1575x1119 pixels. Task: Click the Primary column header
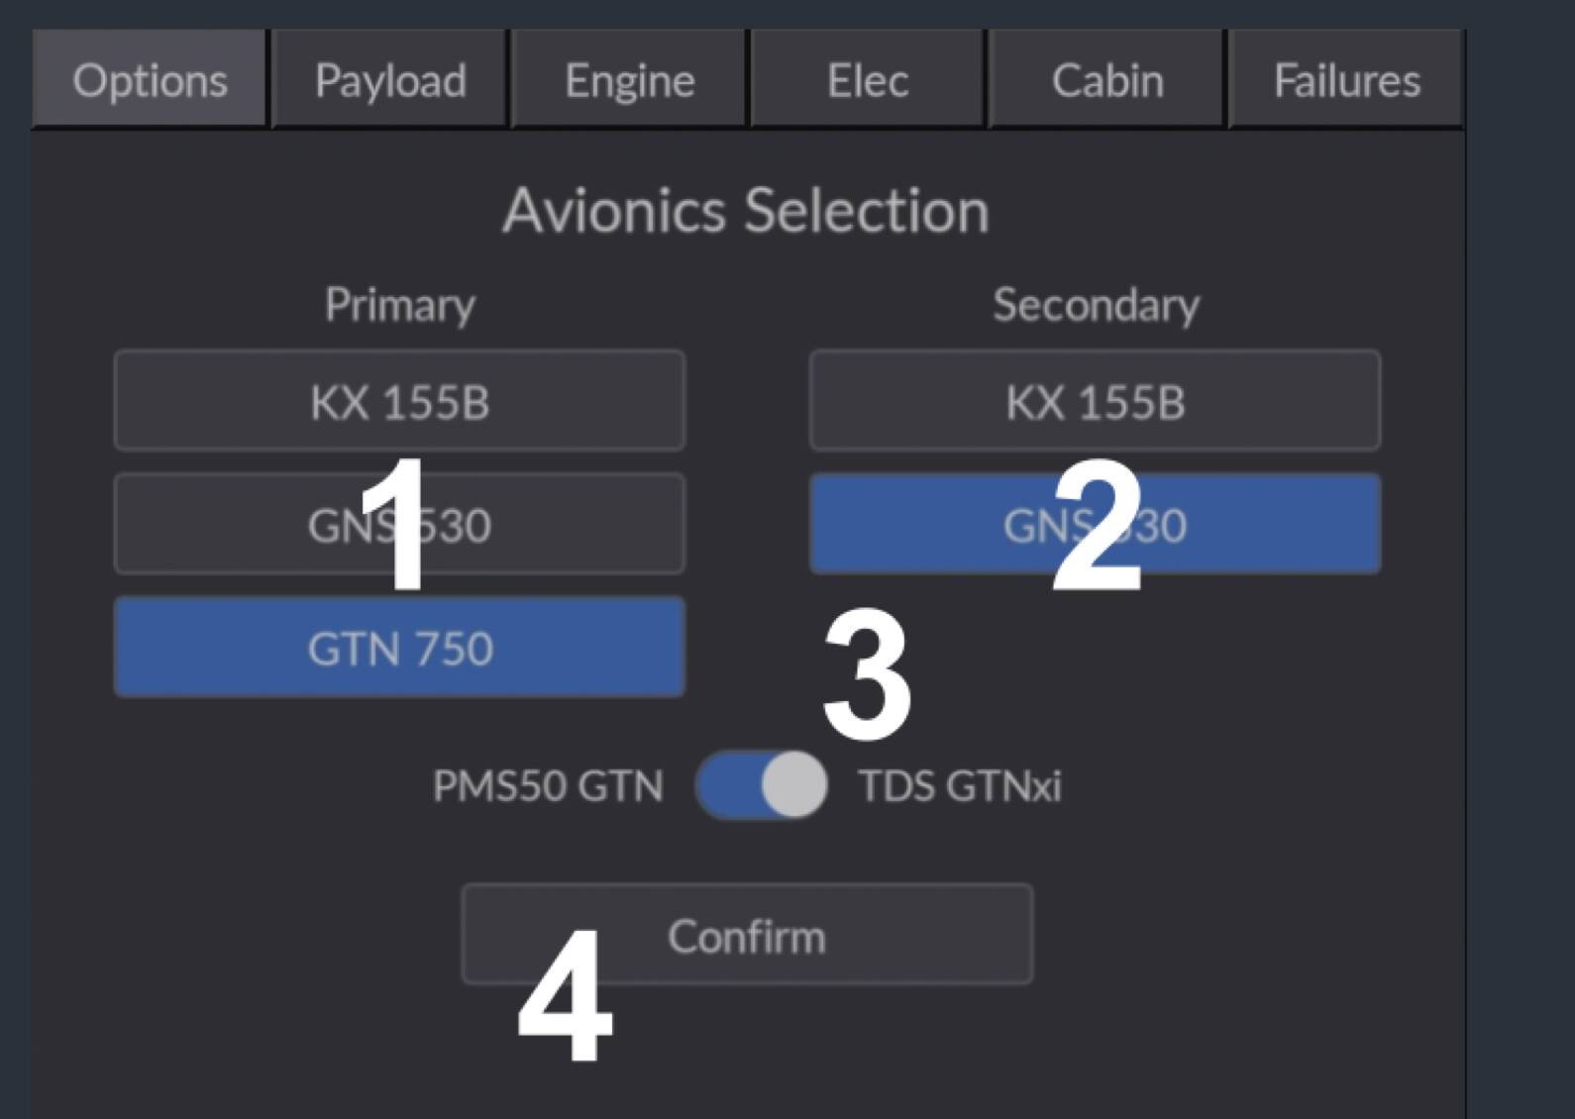[x=400, y=304]
